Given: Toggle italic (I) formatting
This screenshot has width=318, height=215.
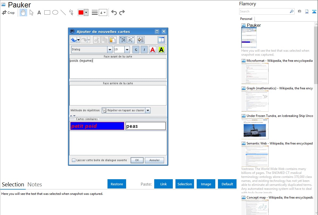Looking at the screenshot, I should pos(144,50).
